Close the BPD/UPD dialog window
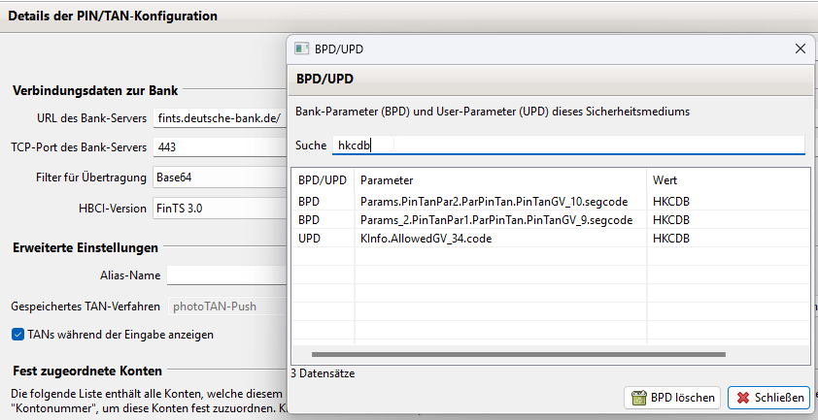 (801, 48)
